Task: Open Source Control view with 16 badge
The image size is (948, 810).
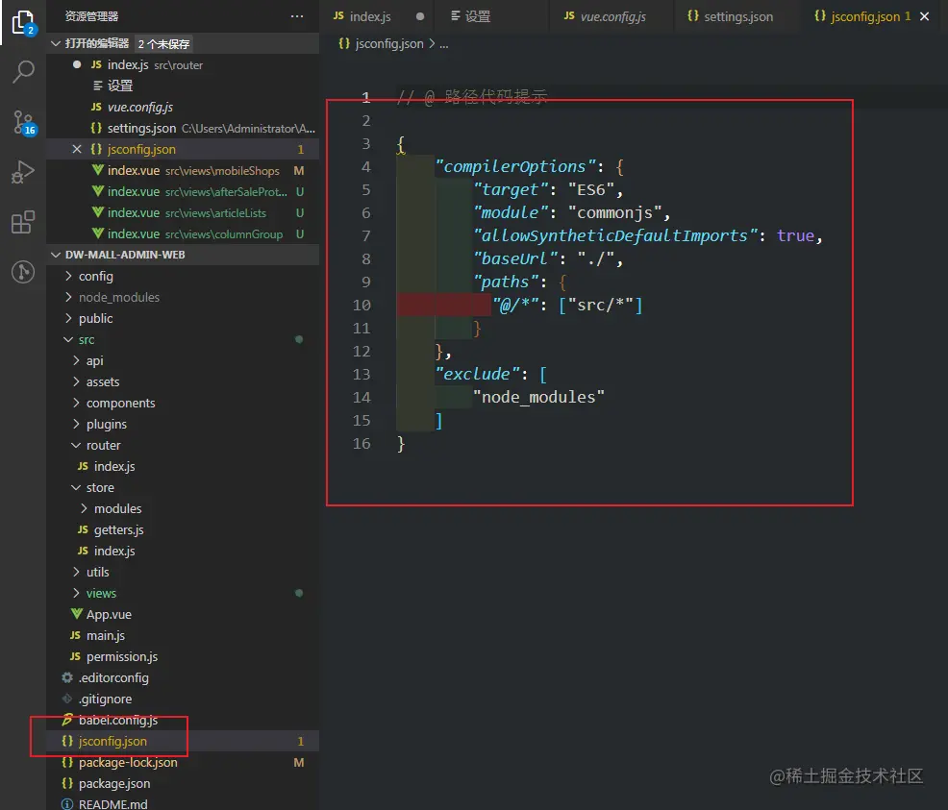Action: (x=23, y=122)
